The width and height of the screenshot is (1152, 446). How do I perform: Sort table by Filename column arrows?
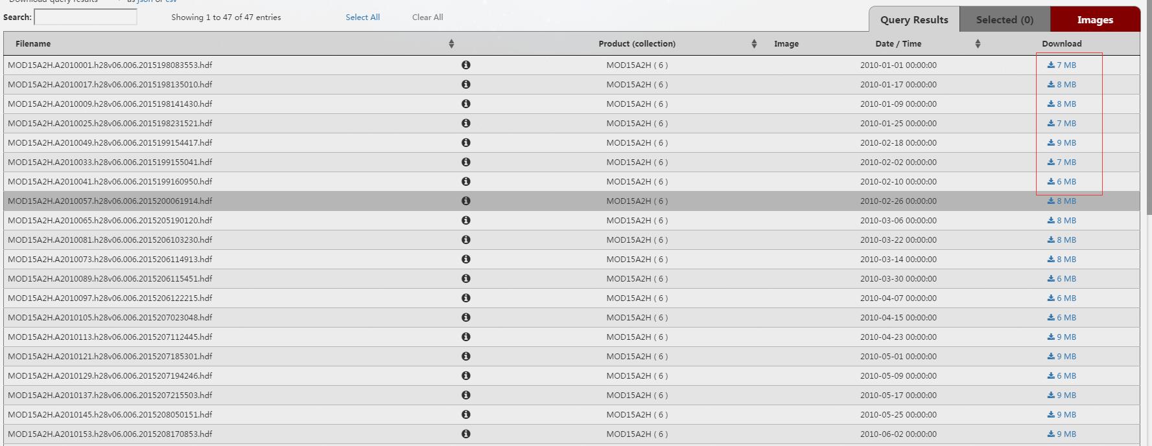(x=451, y=43)
